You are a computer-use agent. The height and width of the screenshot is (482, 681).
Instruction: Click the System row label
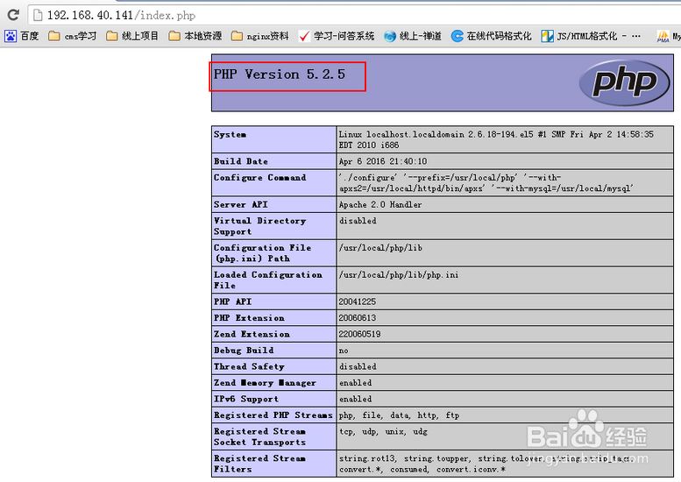[230, 135]
